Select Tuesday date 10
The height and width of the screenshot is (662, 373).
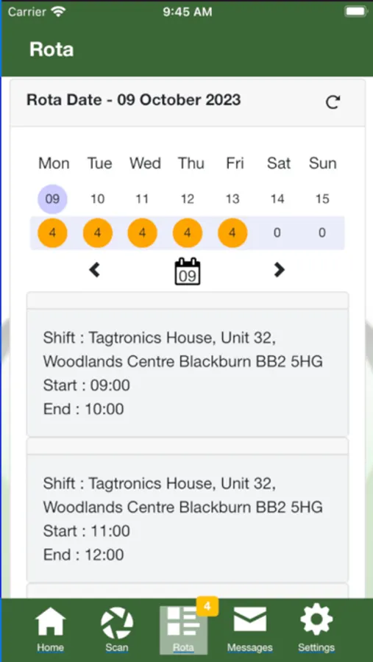pyautogui.click(x=98, y=199)
